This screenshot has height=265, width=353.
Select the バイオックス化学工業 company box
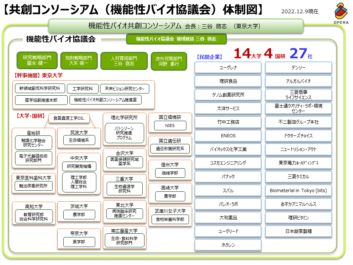[x=228, y=149]
